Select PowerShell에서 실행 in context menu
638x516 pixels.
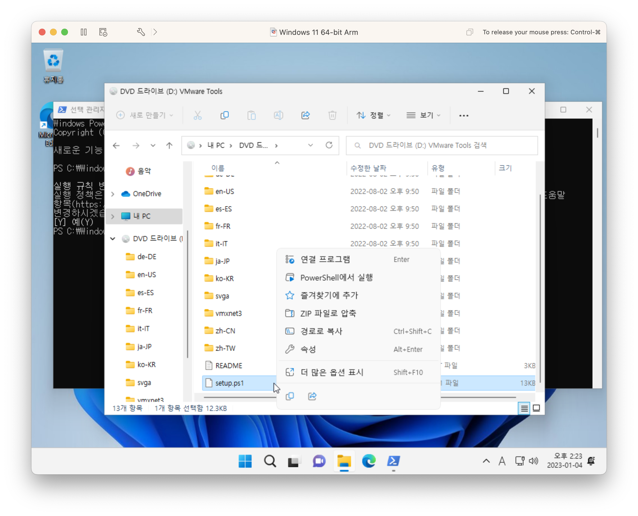pos(336,278)
